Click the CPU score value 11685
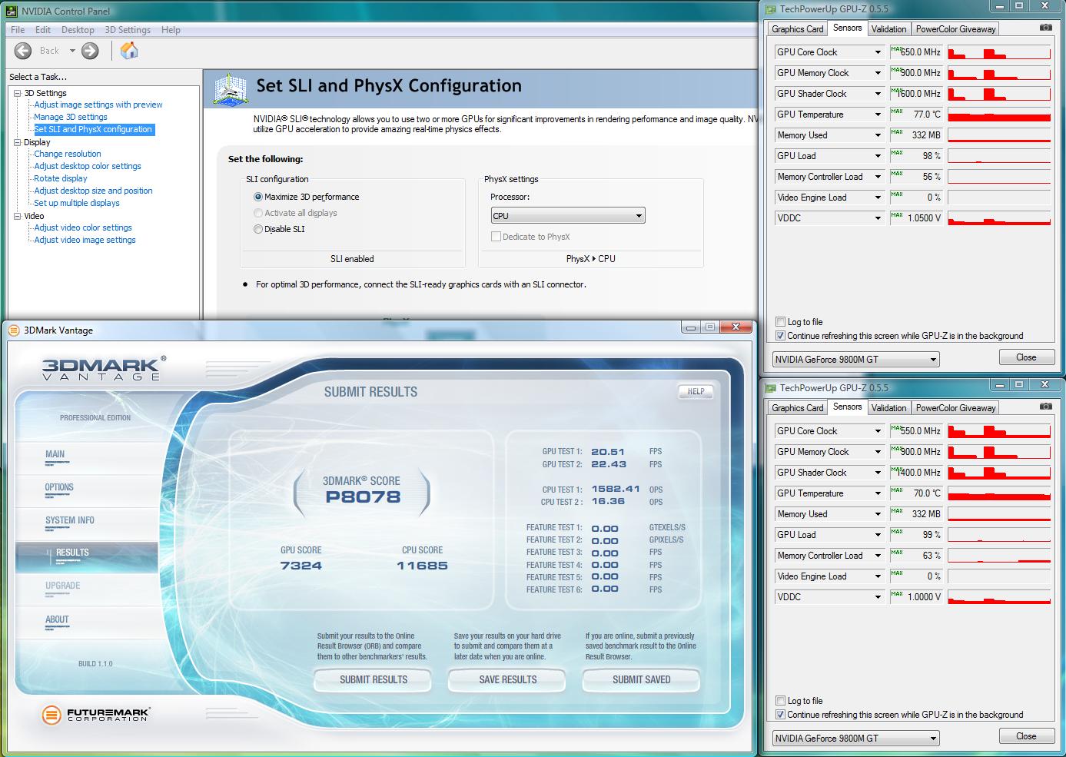 tap(422, 566)
